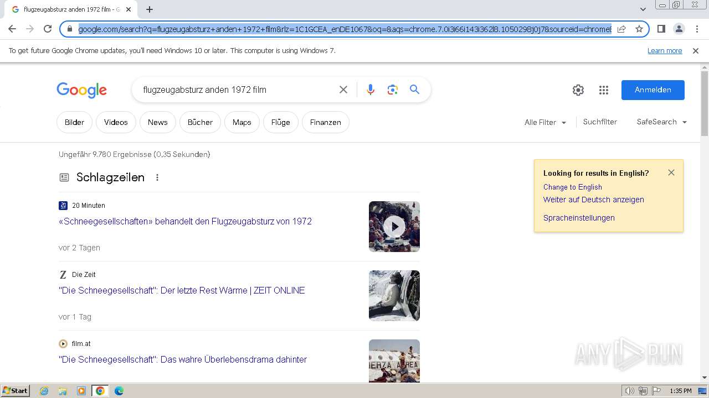Click the magnifier search icon
The width and height of the screenshot is (709, 398).
coord(414,90)
